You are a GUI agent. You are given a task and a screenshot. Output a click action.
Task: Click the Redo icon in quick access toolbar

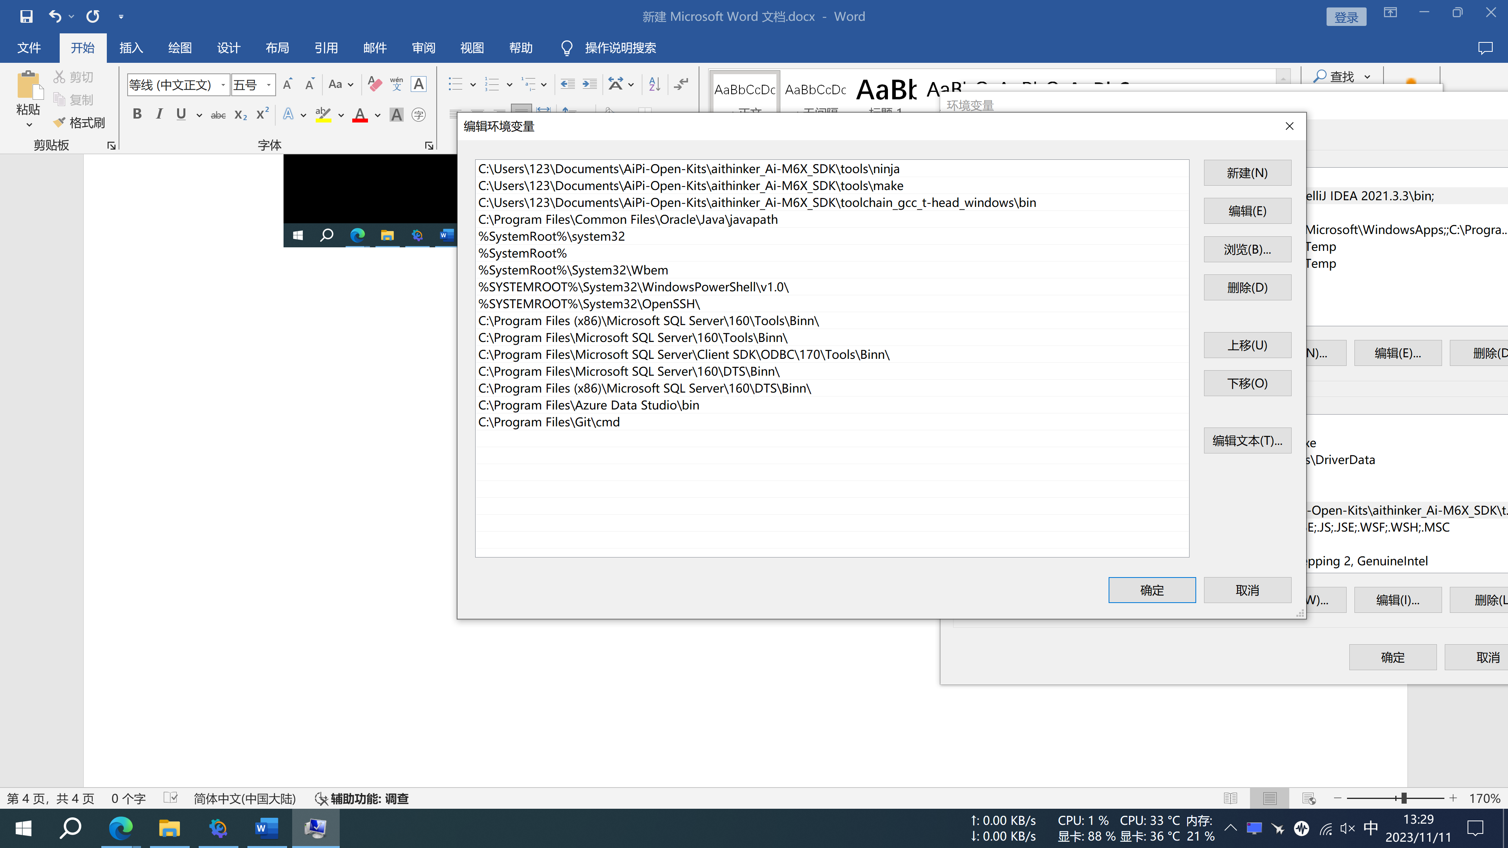[93, 16]
